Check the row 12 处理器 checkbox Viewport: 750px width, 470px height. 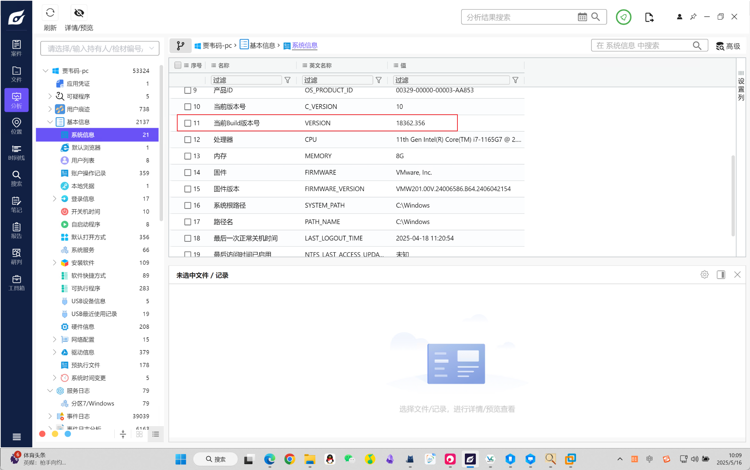click(187, 139)
